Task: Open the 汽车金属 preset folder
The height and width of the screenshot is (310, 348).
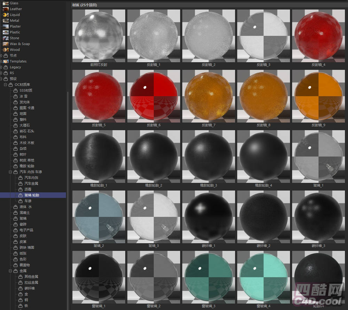Action: coord(31,183)
